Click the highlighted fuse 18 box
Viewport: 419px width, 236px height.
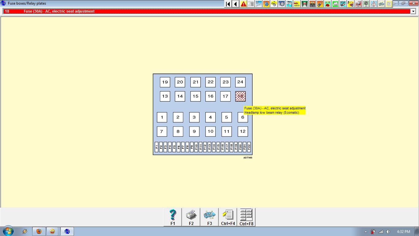pos(240,96)
